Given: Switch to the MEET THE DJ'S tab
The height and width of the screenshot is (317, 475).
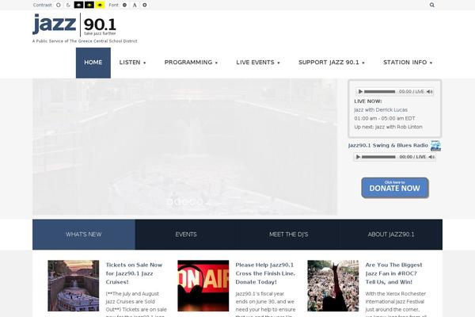Looking at the screenshot, I should point(289,235).
